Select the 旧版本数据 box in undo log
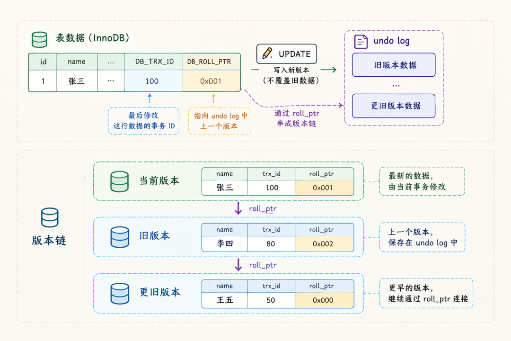This screenshot has width=511, height=341. (x=394, y=65)
